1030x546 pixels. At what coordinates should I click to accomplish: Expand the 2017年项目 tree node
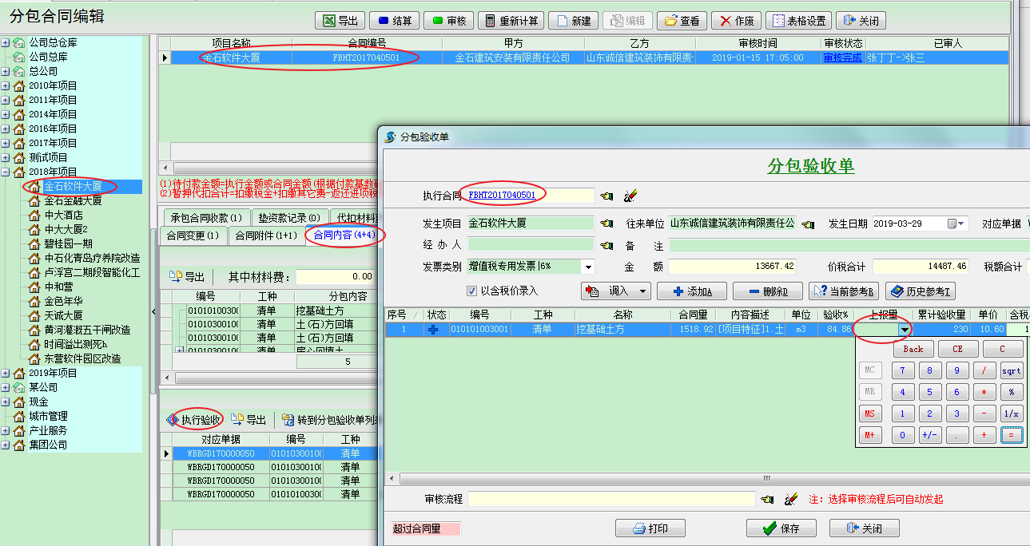(x=6, y=143)
